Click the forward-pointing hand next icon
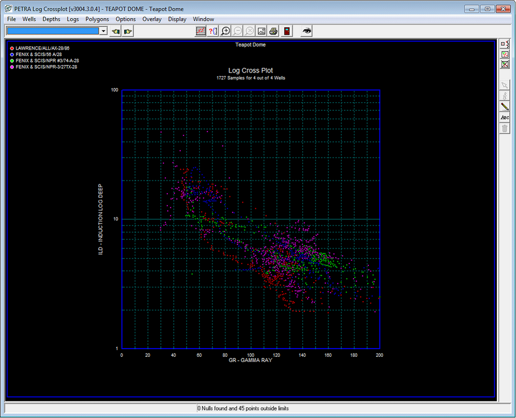 (127, 31)
